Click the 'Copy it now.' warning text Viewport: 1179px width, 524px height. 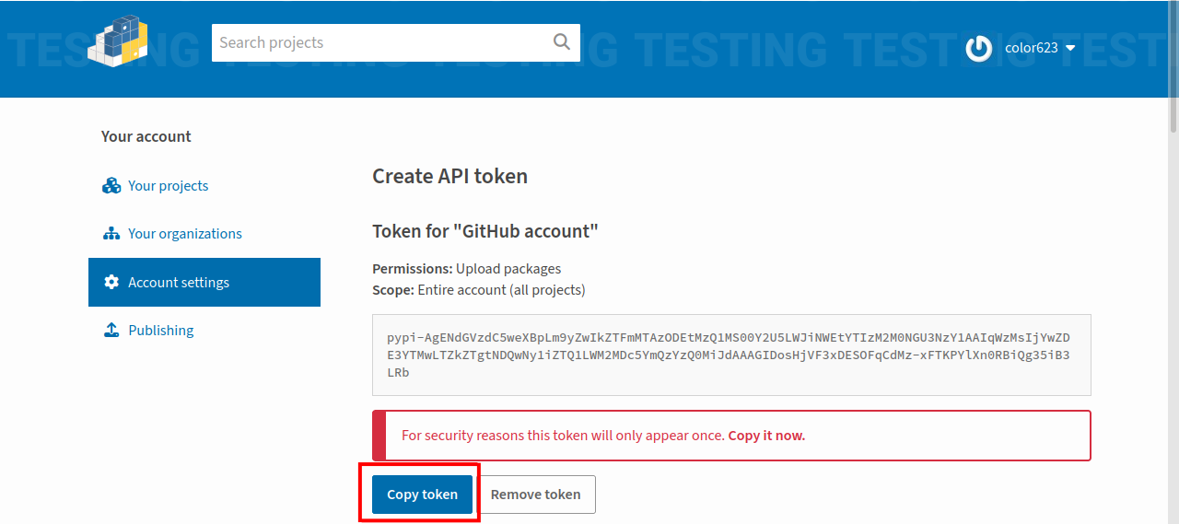pyautogui.click(x=766, y=436)
